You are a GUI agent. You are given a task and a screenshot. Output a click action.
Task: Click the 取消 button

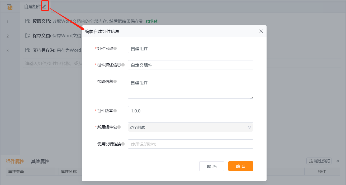click(x=212, y=166)
